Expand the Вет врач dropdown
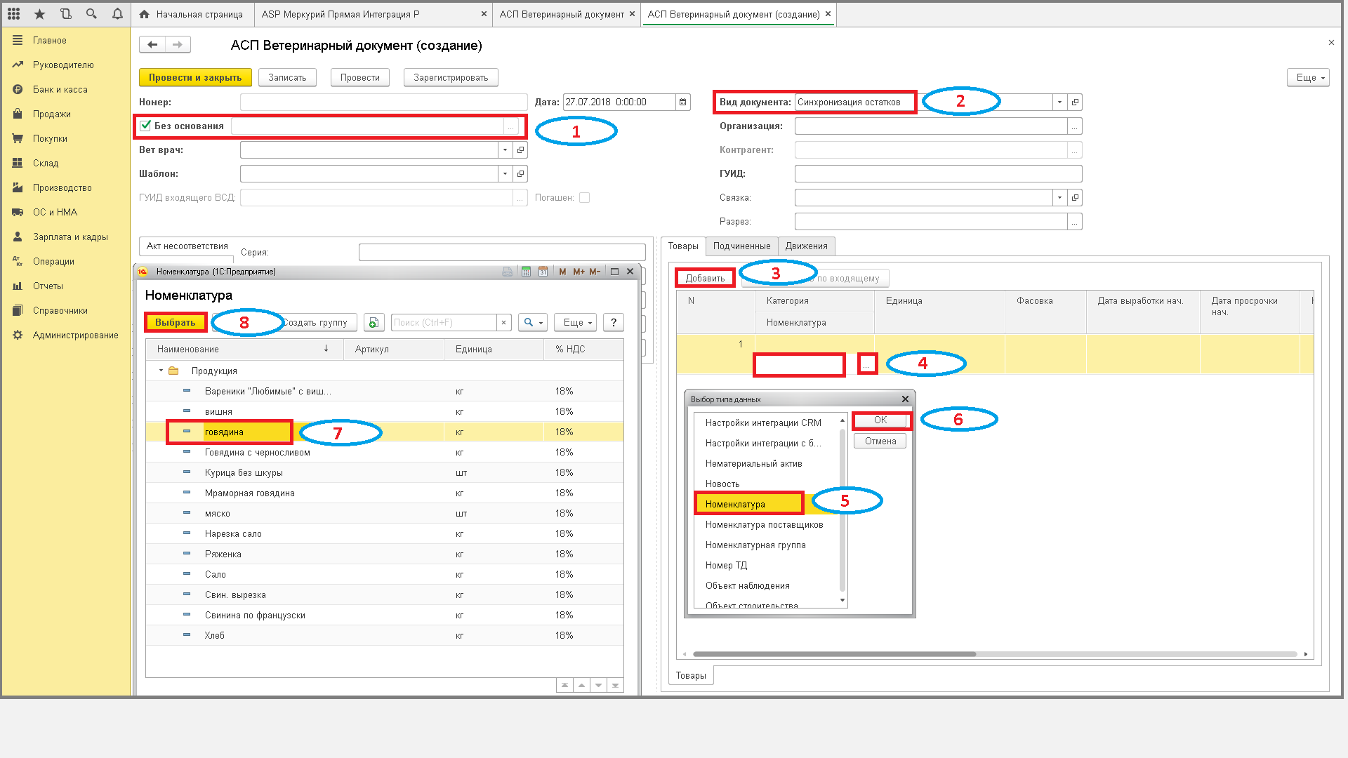This screenshot has height=758, width=1348. 505,149
